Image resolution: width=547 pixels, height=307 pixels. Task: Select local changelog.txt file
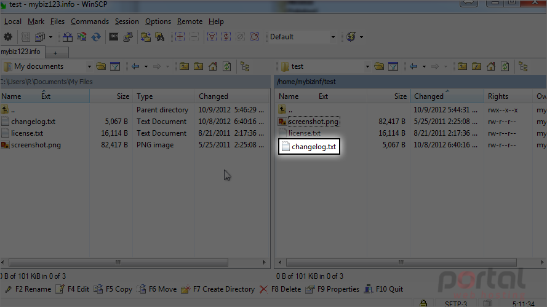coord(33,122)
